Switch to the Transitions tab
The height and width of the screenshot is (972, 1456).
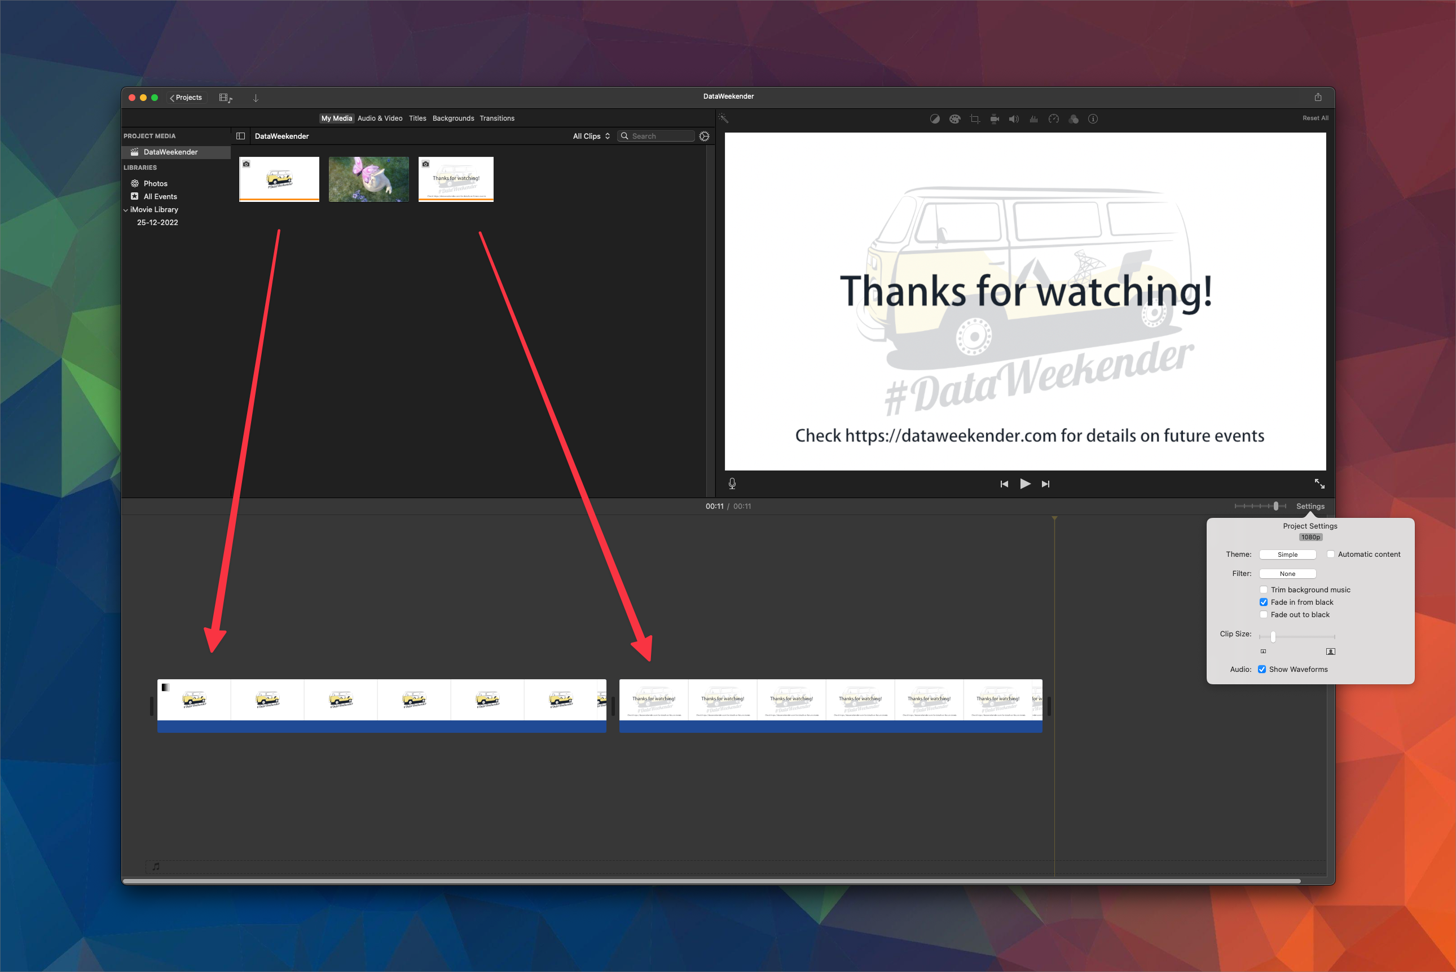pos(496,118)
